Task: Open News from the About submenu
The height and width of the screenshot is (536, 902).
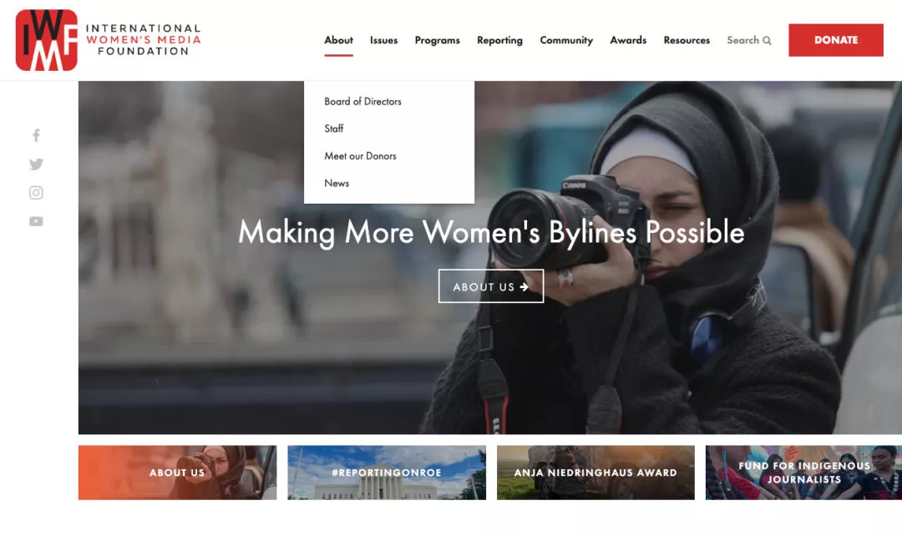Action: click(337, 183)
